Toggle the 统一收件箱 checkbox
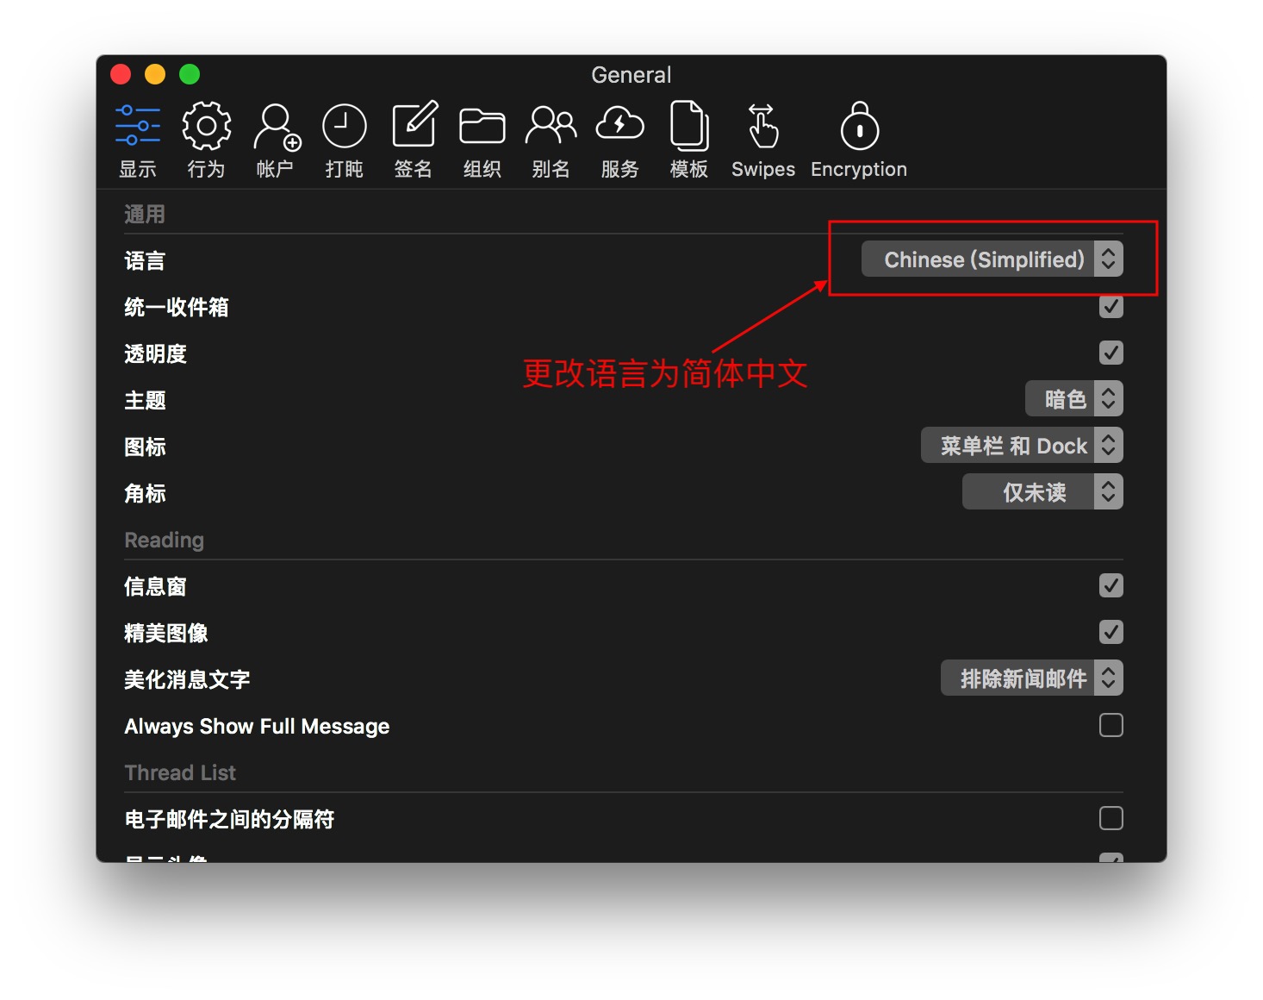 point(1111,306)
